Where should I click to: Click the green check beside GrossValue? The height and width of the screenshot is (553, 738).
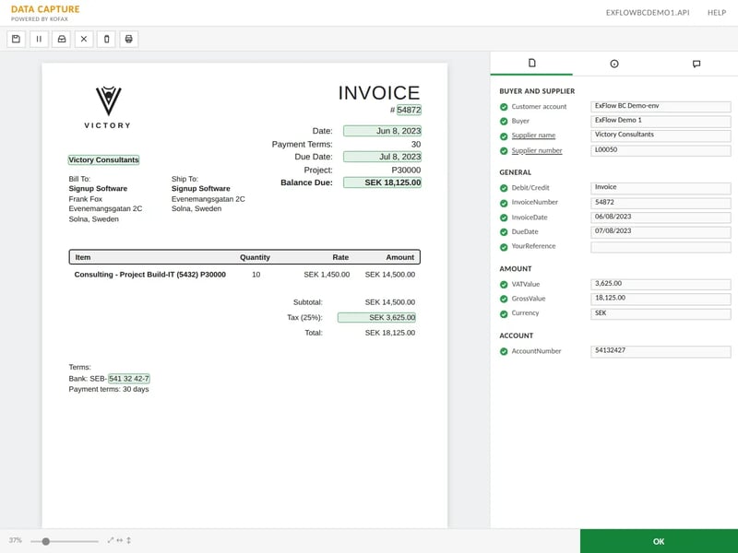click(504, 299)
